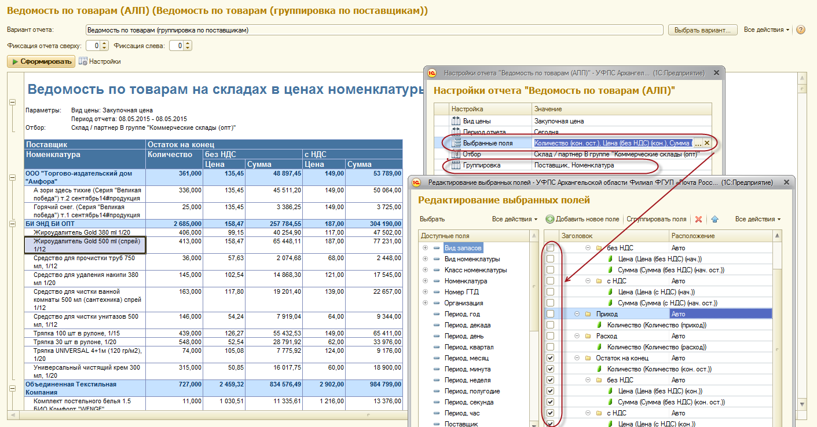The height and width of the screenshot is (427, 817).
Task: Click the Остаток на конец folder icon
Action: tap(587, 358)
